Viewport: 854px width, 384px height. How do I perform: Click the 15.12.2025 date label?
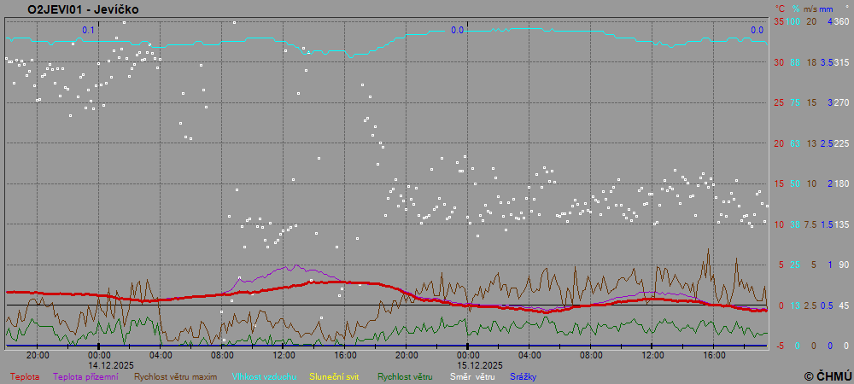click(468, 364)
